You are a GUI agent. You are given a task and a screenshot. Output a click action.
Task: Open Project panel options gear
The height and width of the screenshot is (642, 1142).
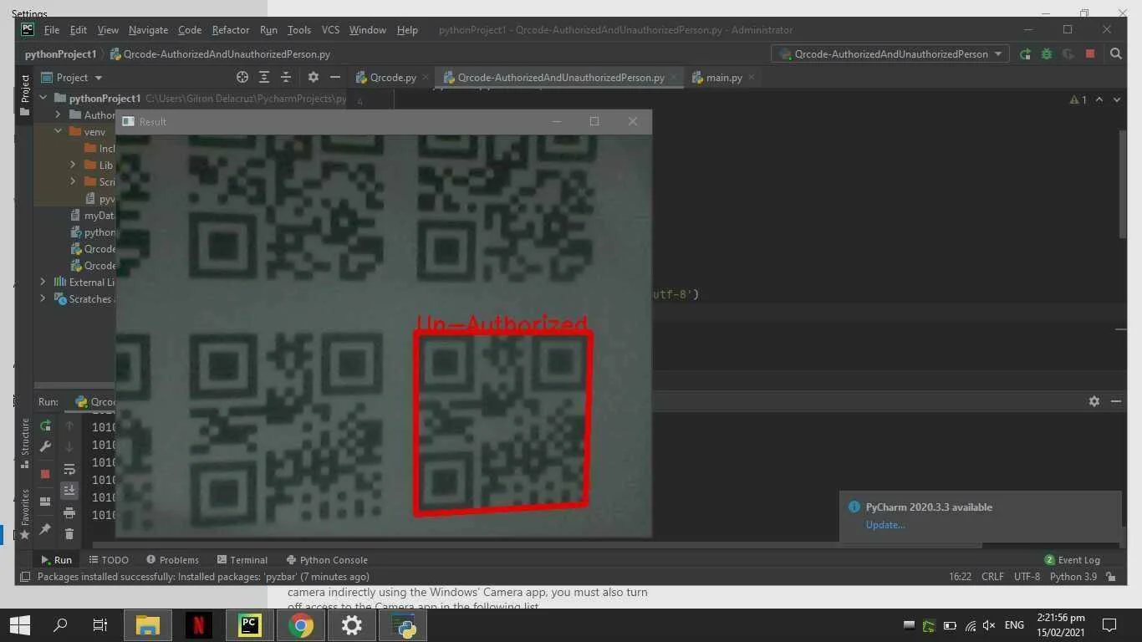pos(313,77)
